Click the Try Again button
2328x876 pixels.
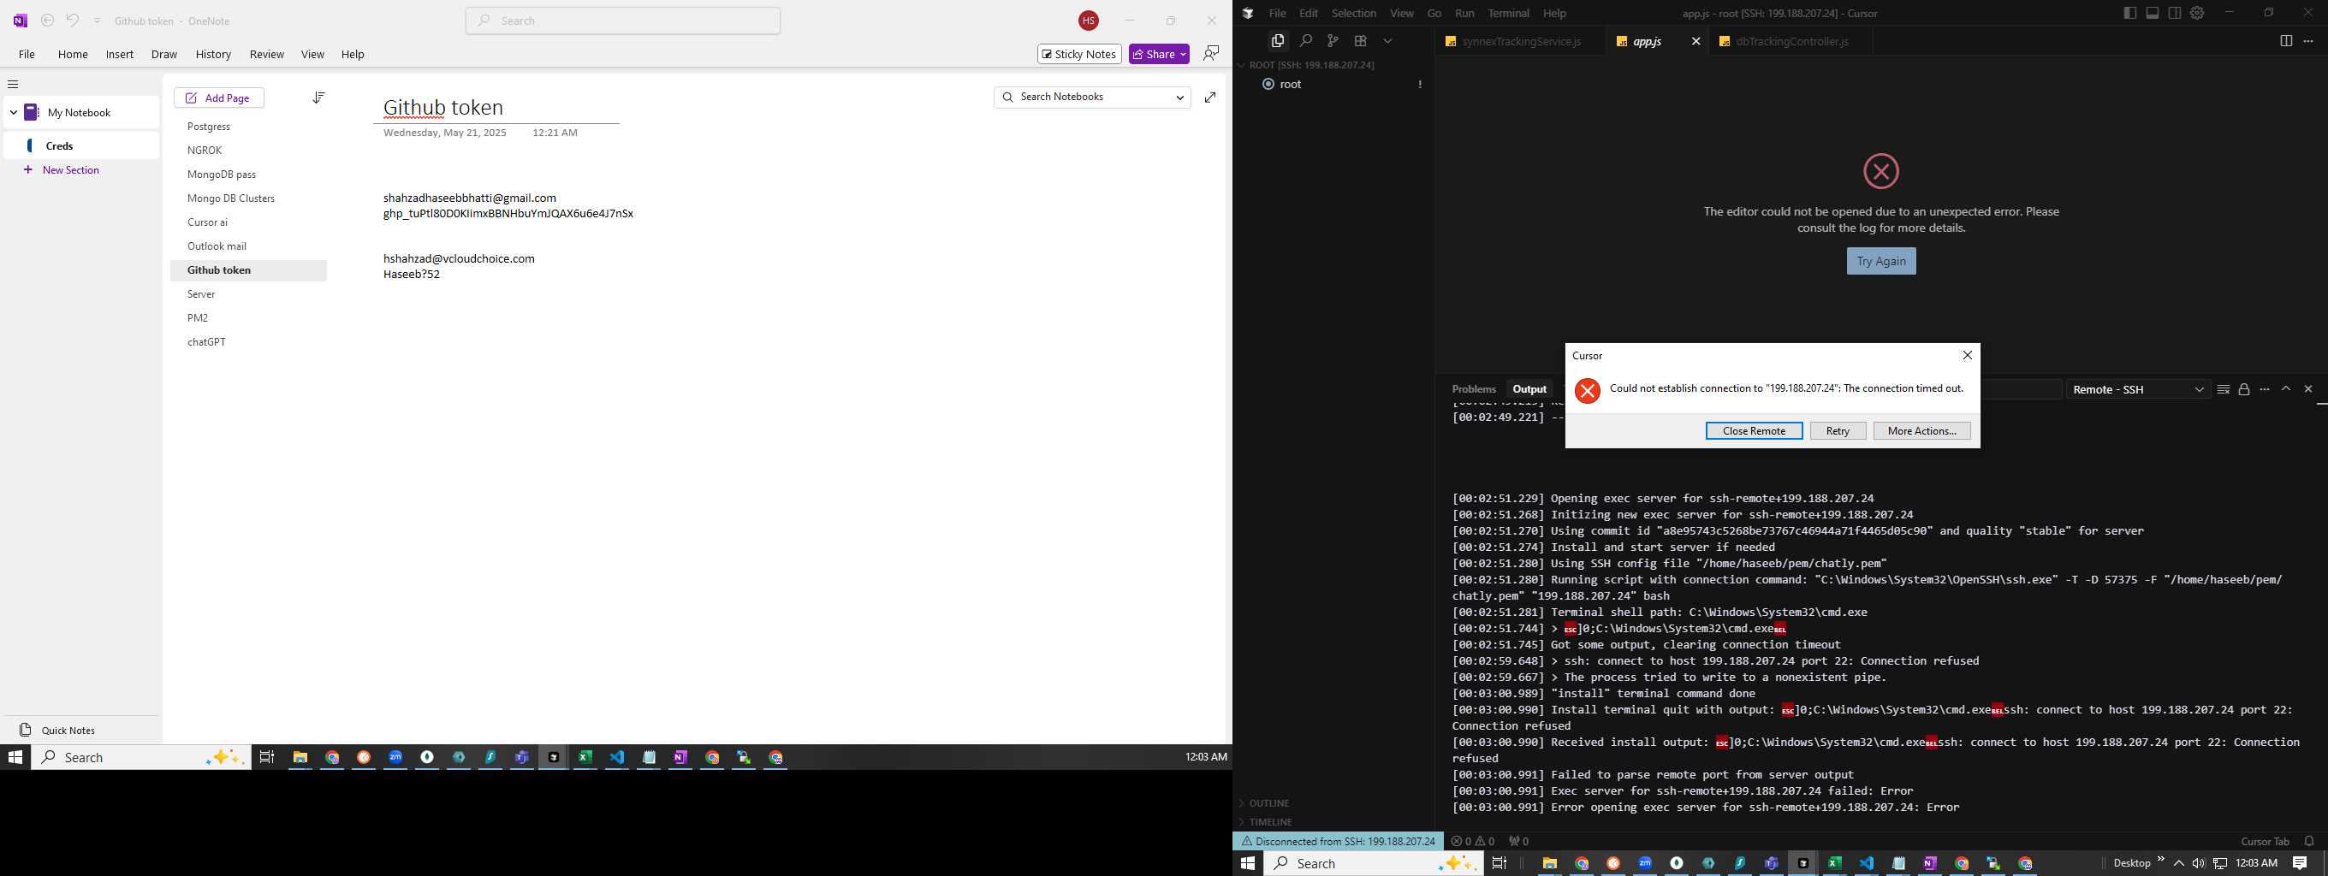click(x=1880, y=261)
